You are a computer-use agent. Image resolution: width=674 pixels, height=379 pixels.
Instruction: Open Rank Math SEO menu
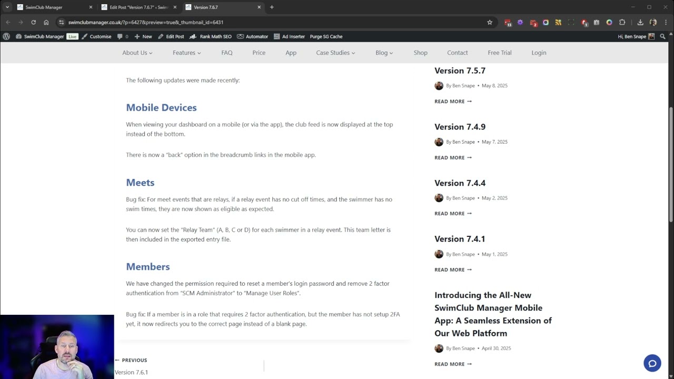211,36
